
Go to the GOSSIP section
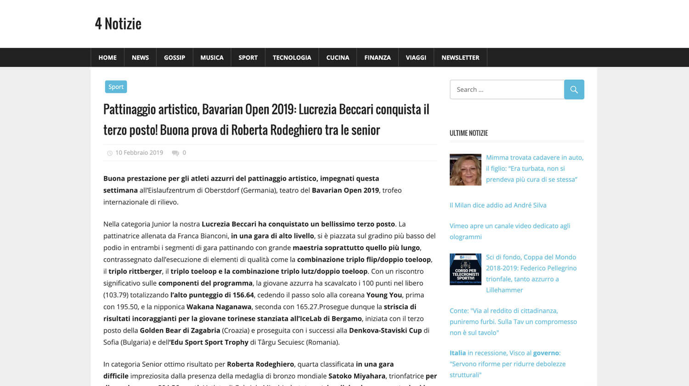[x=175, y=57]
